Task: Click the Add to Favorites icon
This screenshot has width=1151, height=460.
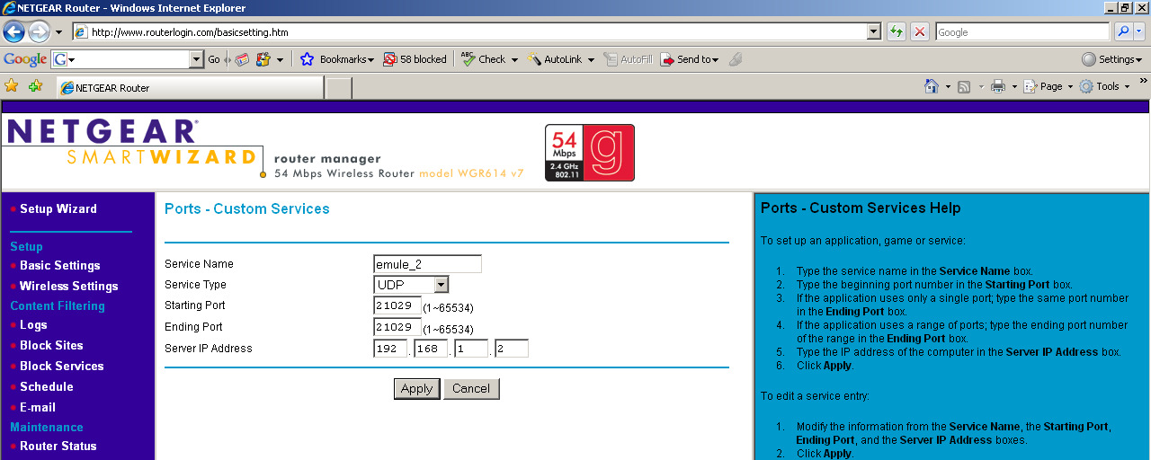Action: (x=35, y=86)
